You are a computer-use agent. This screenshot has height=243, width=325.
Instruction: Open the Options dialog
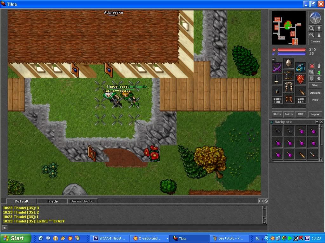pos(315,93)
